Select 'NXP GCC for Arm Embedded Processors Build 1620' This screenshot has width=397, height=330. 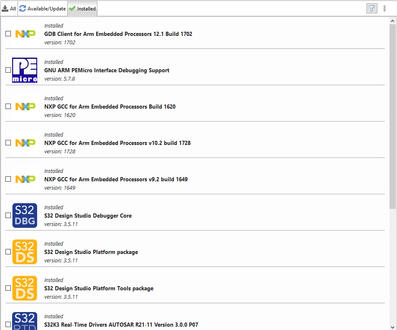point(110,107)
